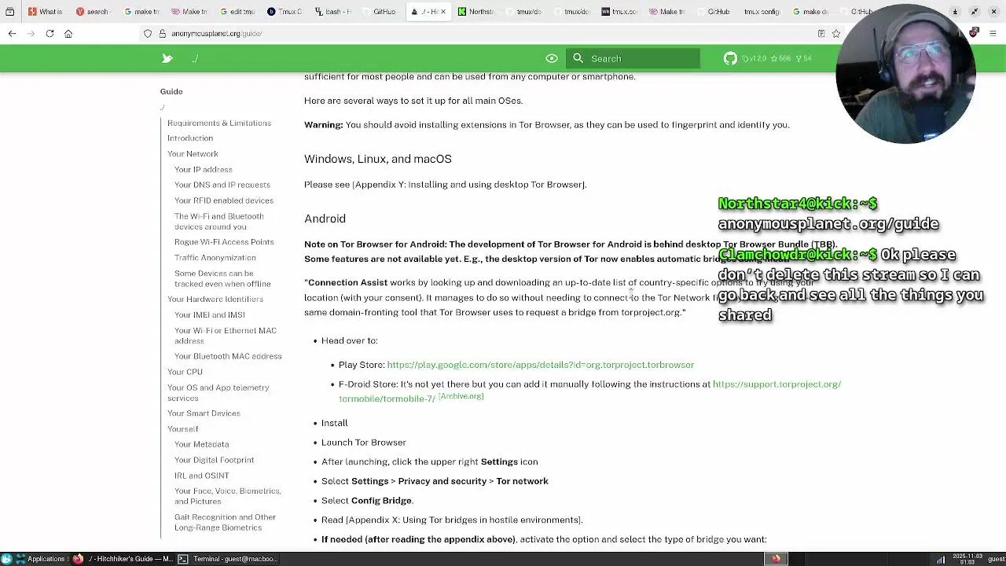Go to Your Metadata entry
The height and width of the screenshot is (566, 1006).
tap(202, 444)
